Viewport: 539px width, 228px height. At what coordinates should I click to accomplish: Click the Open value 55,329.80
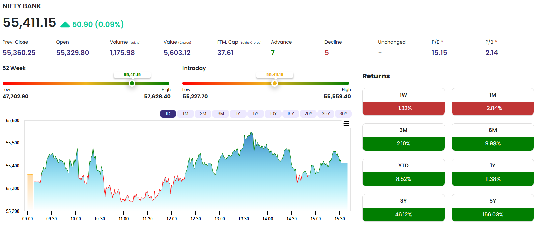tap(73, 53)
